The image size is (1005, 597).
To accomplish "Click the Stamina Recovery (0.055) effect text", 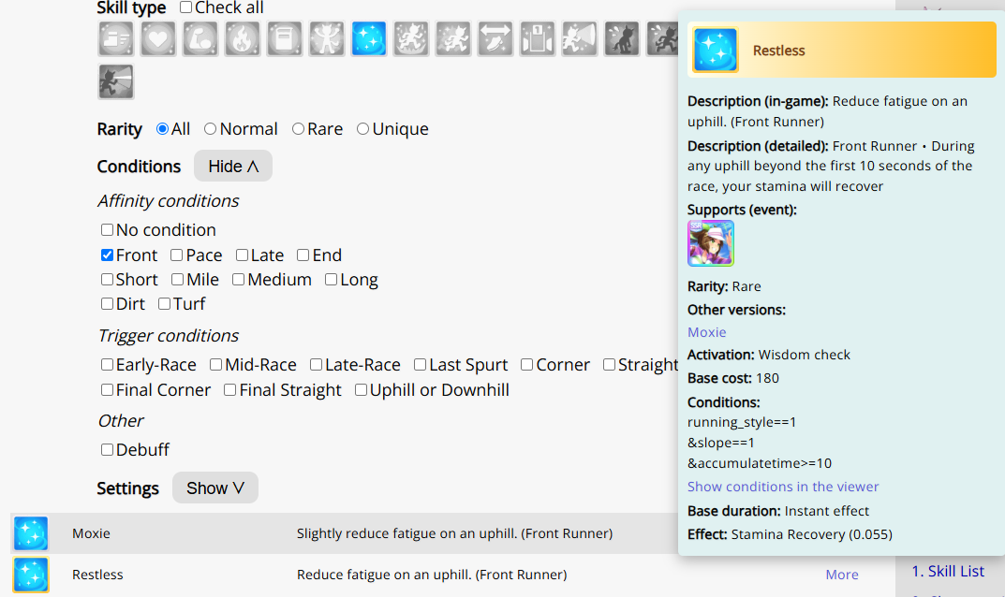I will pyautogui.click(x=811, y=534).
